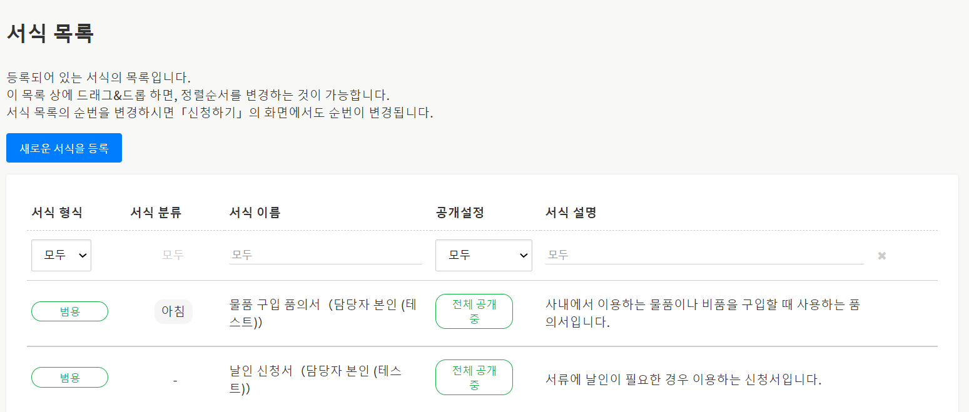
Task: Select the 아침 category tag
Action: [x=173, y=311]
